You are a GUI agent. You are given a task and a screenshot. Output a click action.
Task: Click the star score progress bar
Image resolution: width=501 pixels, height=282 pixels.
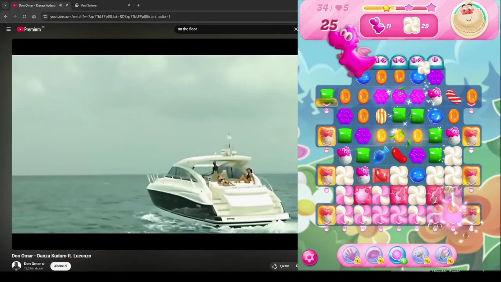(400, 8)
